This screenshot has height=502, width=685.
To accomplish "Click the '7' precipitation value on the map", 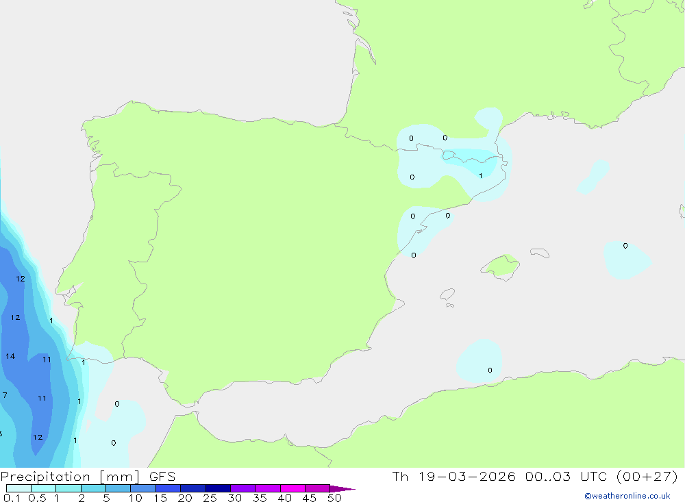I will tap(4, 395).
